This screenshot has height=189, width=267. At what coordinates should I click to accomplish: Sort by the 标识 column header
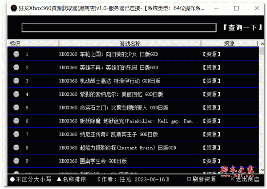15,43
